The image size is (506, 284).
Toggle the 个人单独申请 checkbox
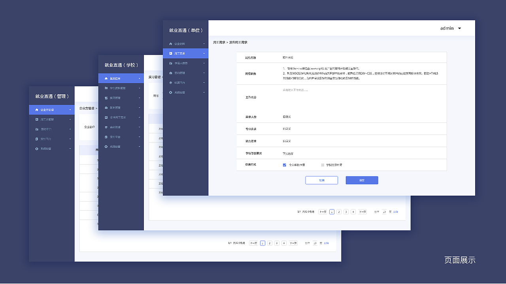coord(285,165)
